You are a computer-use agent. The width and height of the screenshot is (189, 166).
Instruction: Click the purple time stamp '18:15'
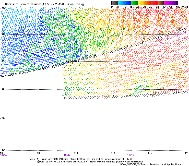[x=3, y=155]
